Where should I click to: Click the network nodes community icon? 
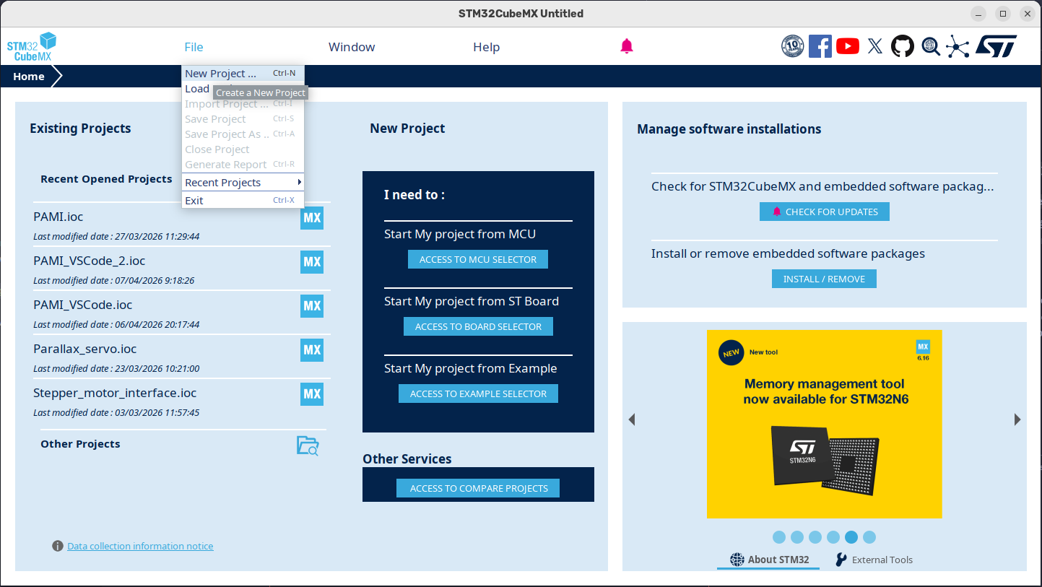(958, 46)
